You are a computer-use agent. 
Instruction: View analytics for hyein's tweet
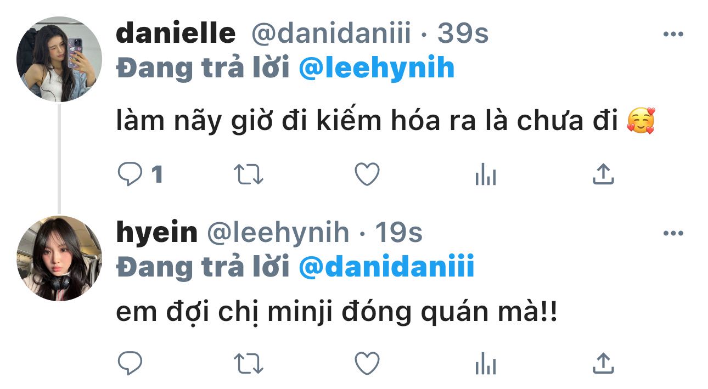[x=485, y=364]
